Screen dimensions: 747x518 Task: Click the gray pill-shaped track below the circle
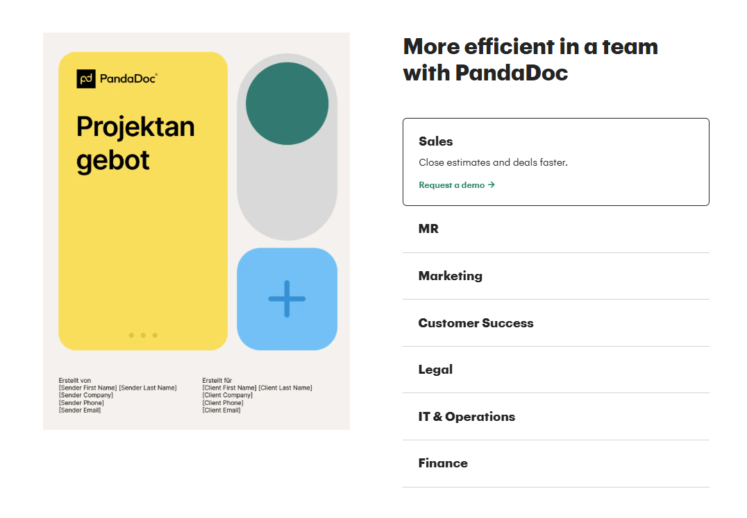tap(287, 194)
